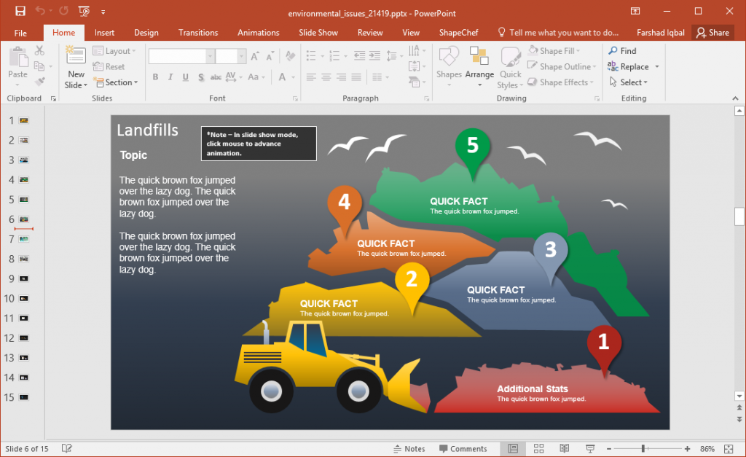746x457 pixels.
Task: Switch to the Transitions tab
Action: (197, 32)
